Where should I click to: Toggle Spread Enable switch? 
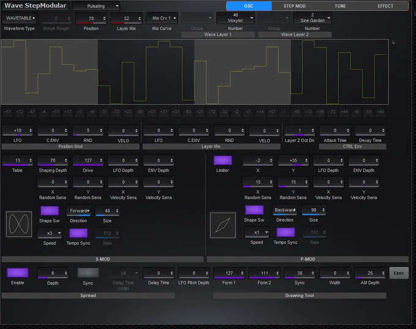(18, 273)
